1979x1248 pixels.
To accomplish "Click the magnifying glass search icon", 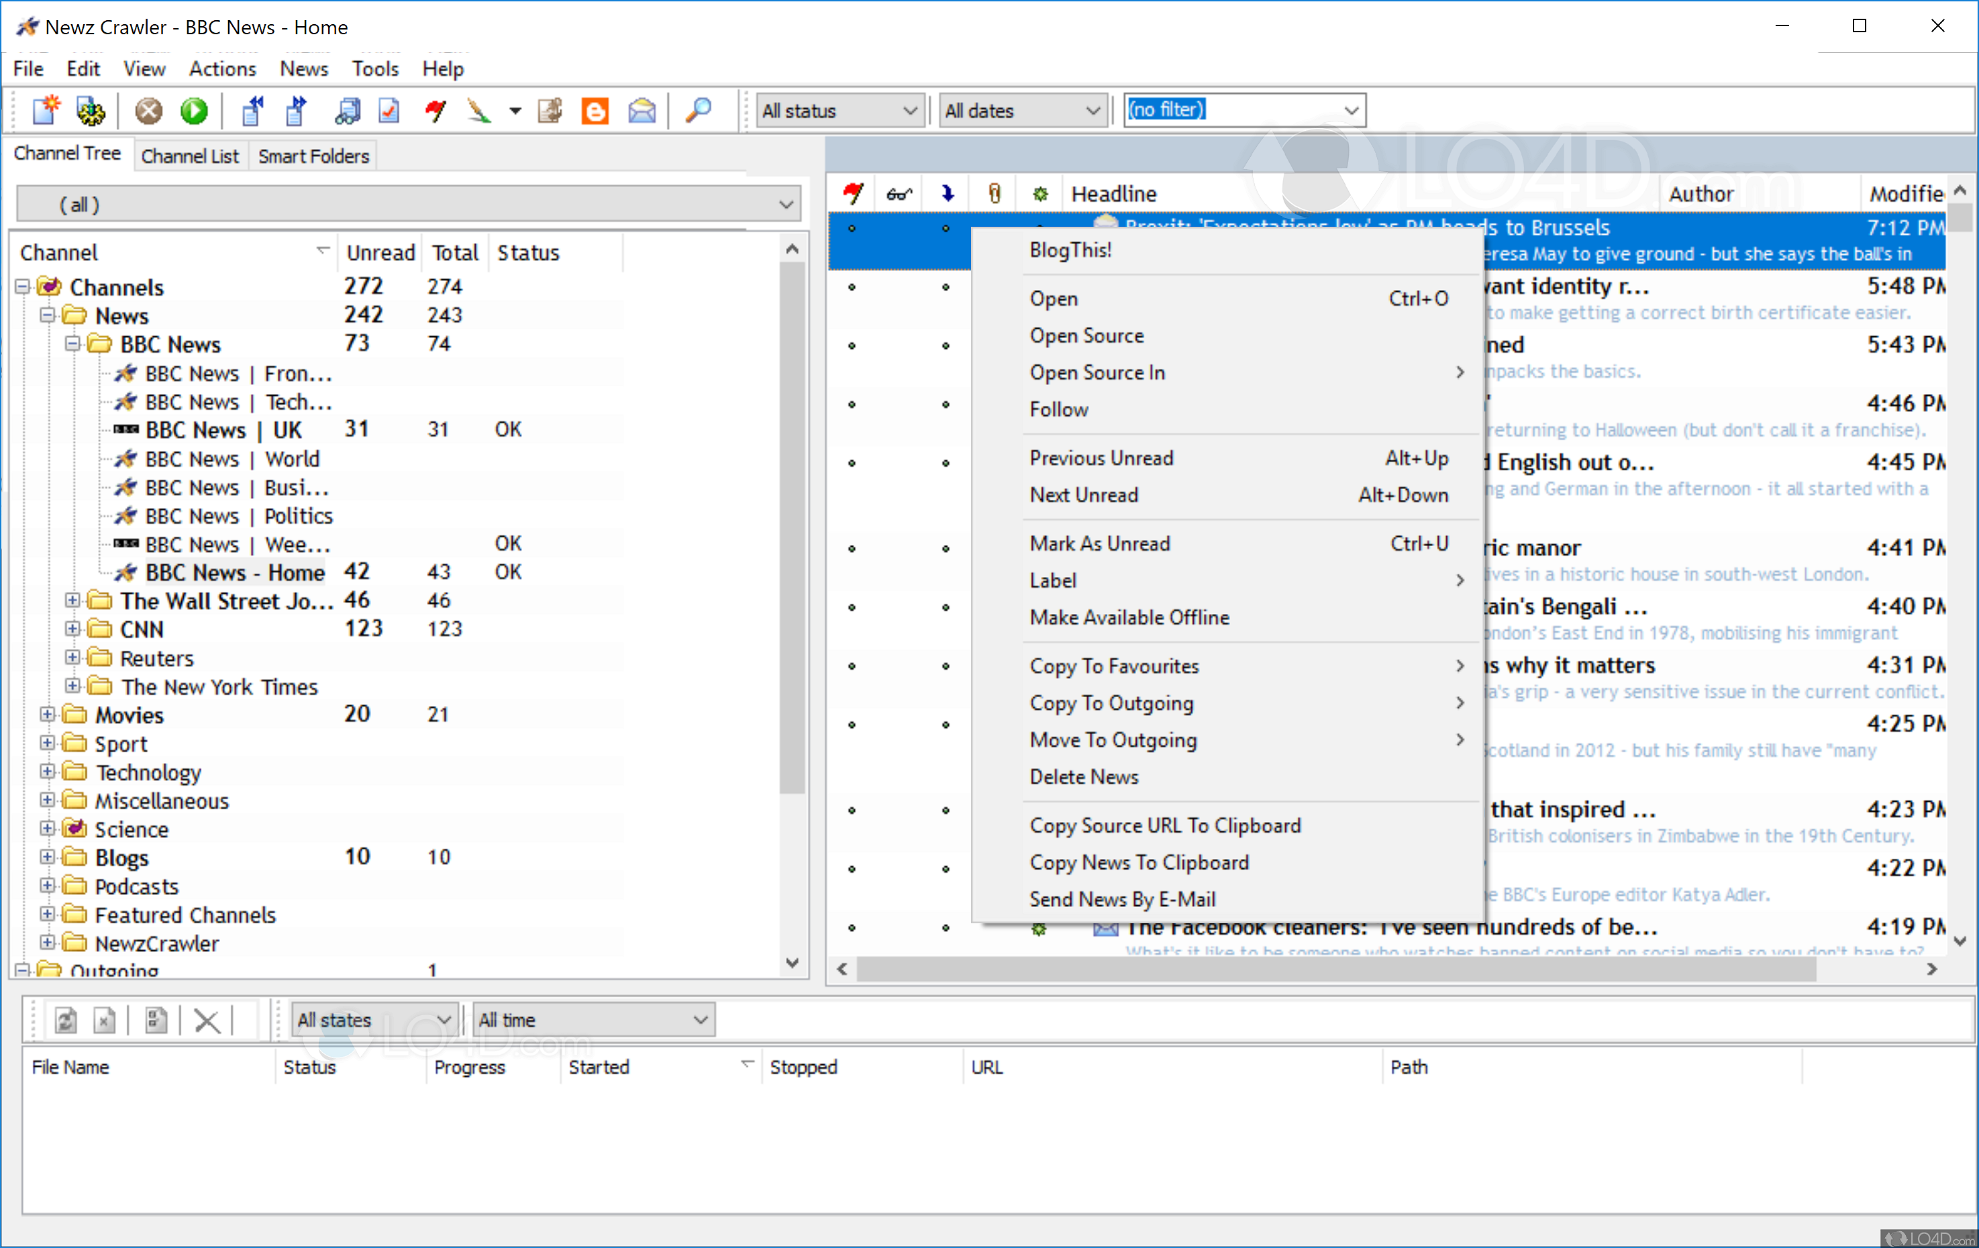I will [x=698, y=110].
